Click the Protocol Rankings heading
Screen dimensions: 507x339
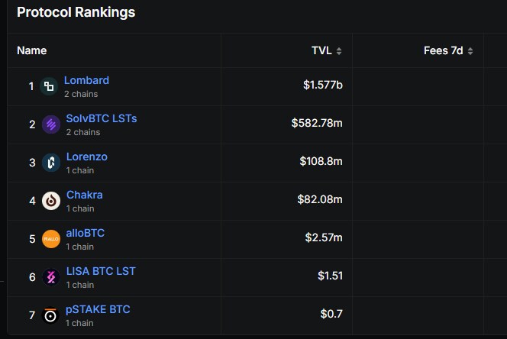point(76,12)
